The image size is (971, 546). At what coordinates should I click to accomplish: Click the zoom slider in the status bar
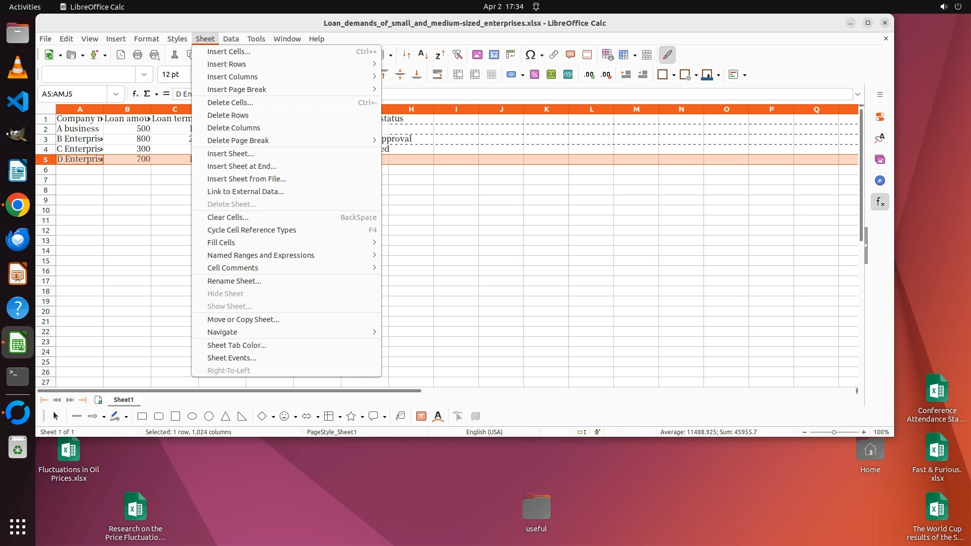click(834, 432)
